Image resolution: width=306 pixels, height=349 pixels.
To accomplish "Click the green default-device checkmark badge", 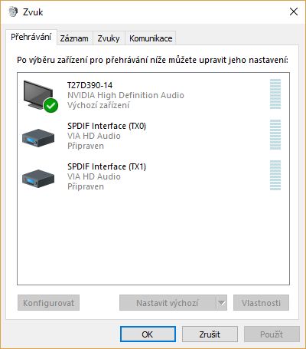I will pos(50,105).
